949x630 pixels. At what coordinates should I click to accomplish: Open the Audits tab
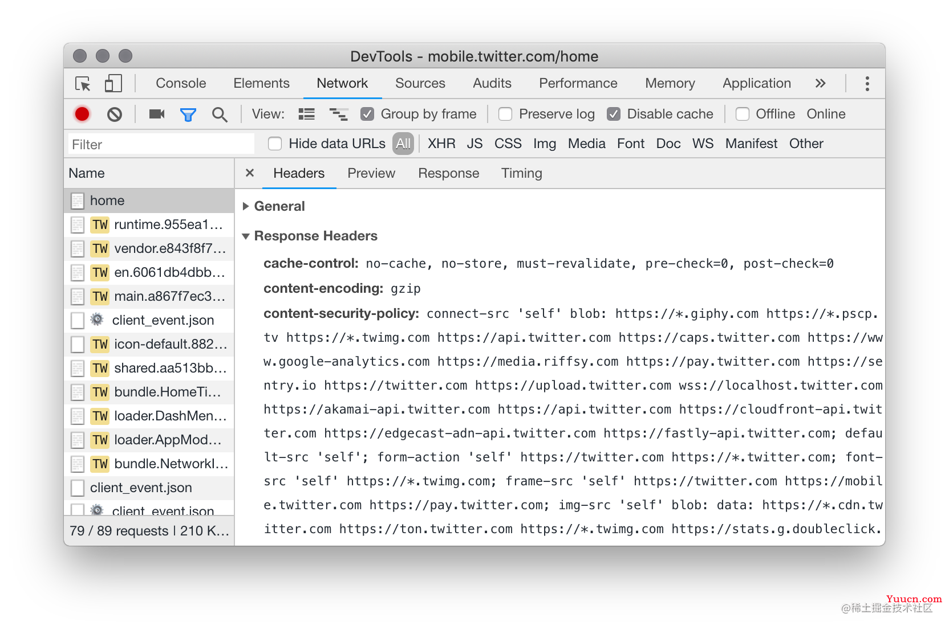coord(492,83)
